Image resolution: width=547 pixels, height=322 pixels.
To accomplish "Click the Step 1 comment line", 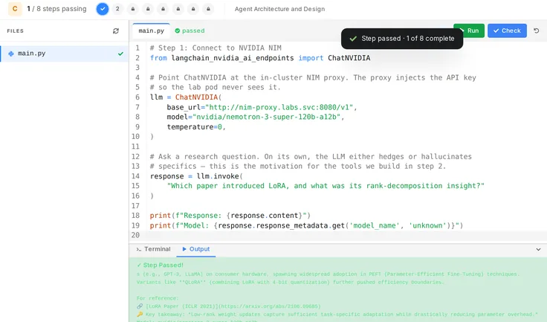I will coord(216,48).
